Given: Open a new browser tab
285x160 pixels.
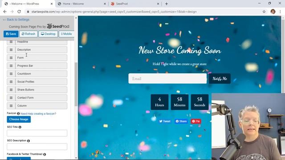Looking at the screenshot, I should (167, 4).
